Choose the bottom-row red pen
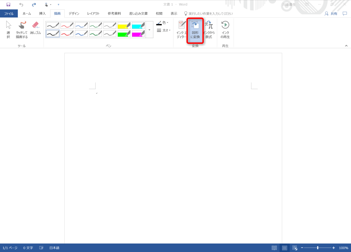This screenshot has height=252, width=351. pos(67,34)
